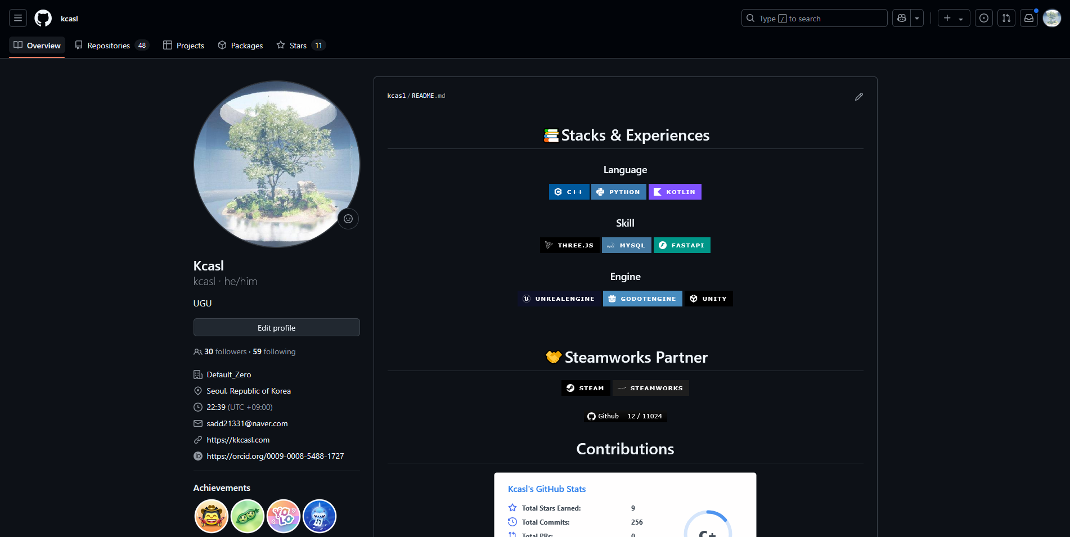Click the kcasl link in README path
The width and height of the screenshot is (1070, 537).
pyautogui.click(x=396, y=96)
